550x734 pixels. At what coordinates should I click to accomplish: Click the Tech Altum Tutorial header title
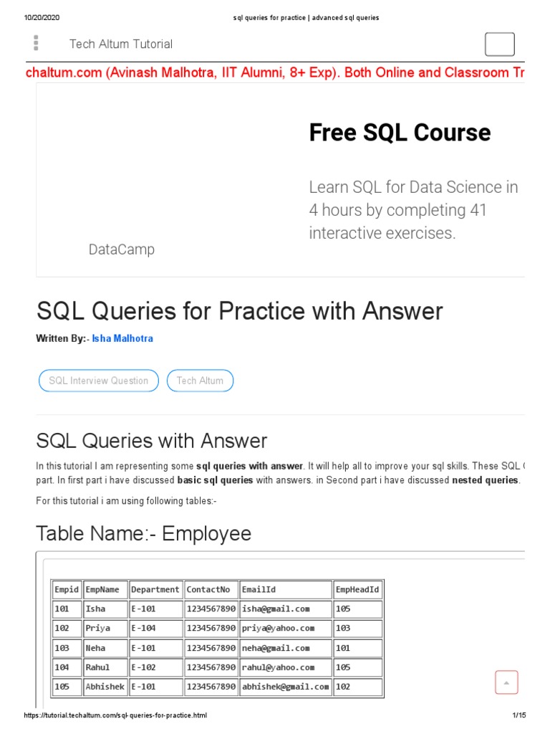point(120,44)
